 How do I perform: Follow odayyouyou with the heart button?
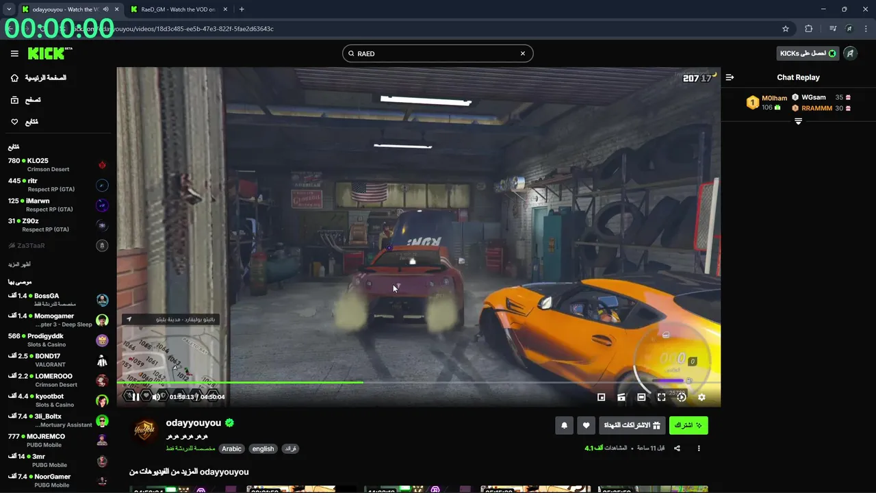point(586,425)
